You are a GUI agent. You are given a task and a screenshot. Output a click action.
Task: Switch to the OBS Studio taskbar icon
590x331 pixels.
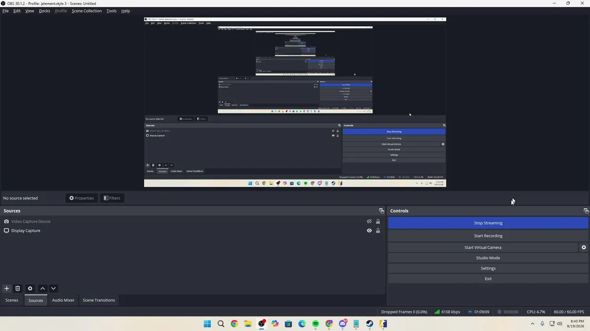pos(261,324)
